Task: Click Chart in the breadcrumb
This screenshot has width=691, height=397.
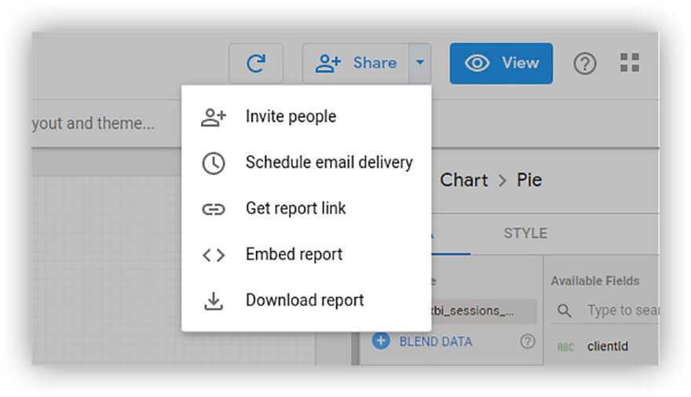Action: (463, 180)
